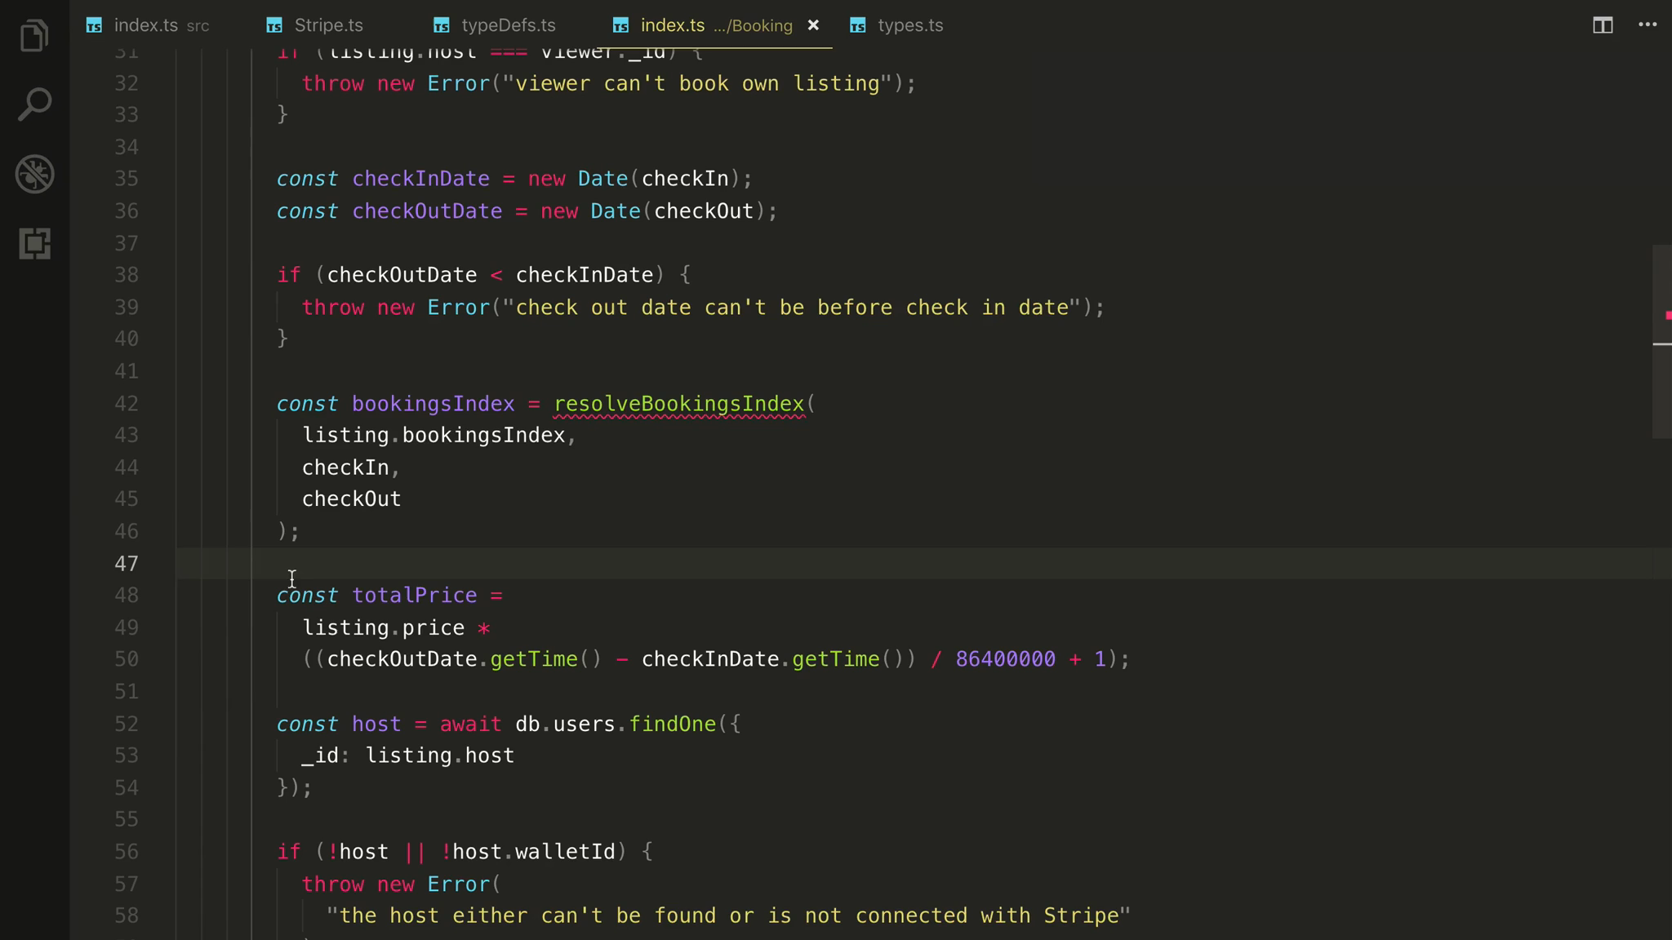Screen dimensions: 1672x940
Task: Click line number 38 in the gutter
Action: pos(126,275)
